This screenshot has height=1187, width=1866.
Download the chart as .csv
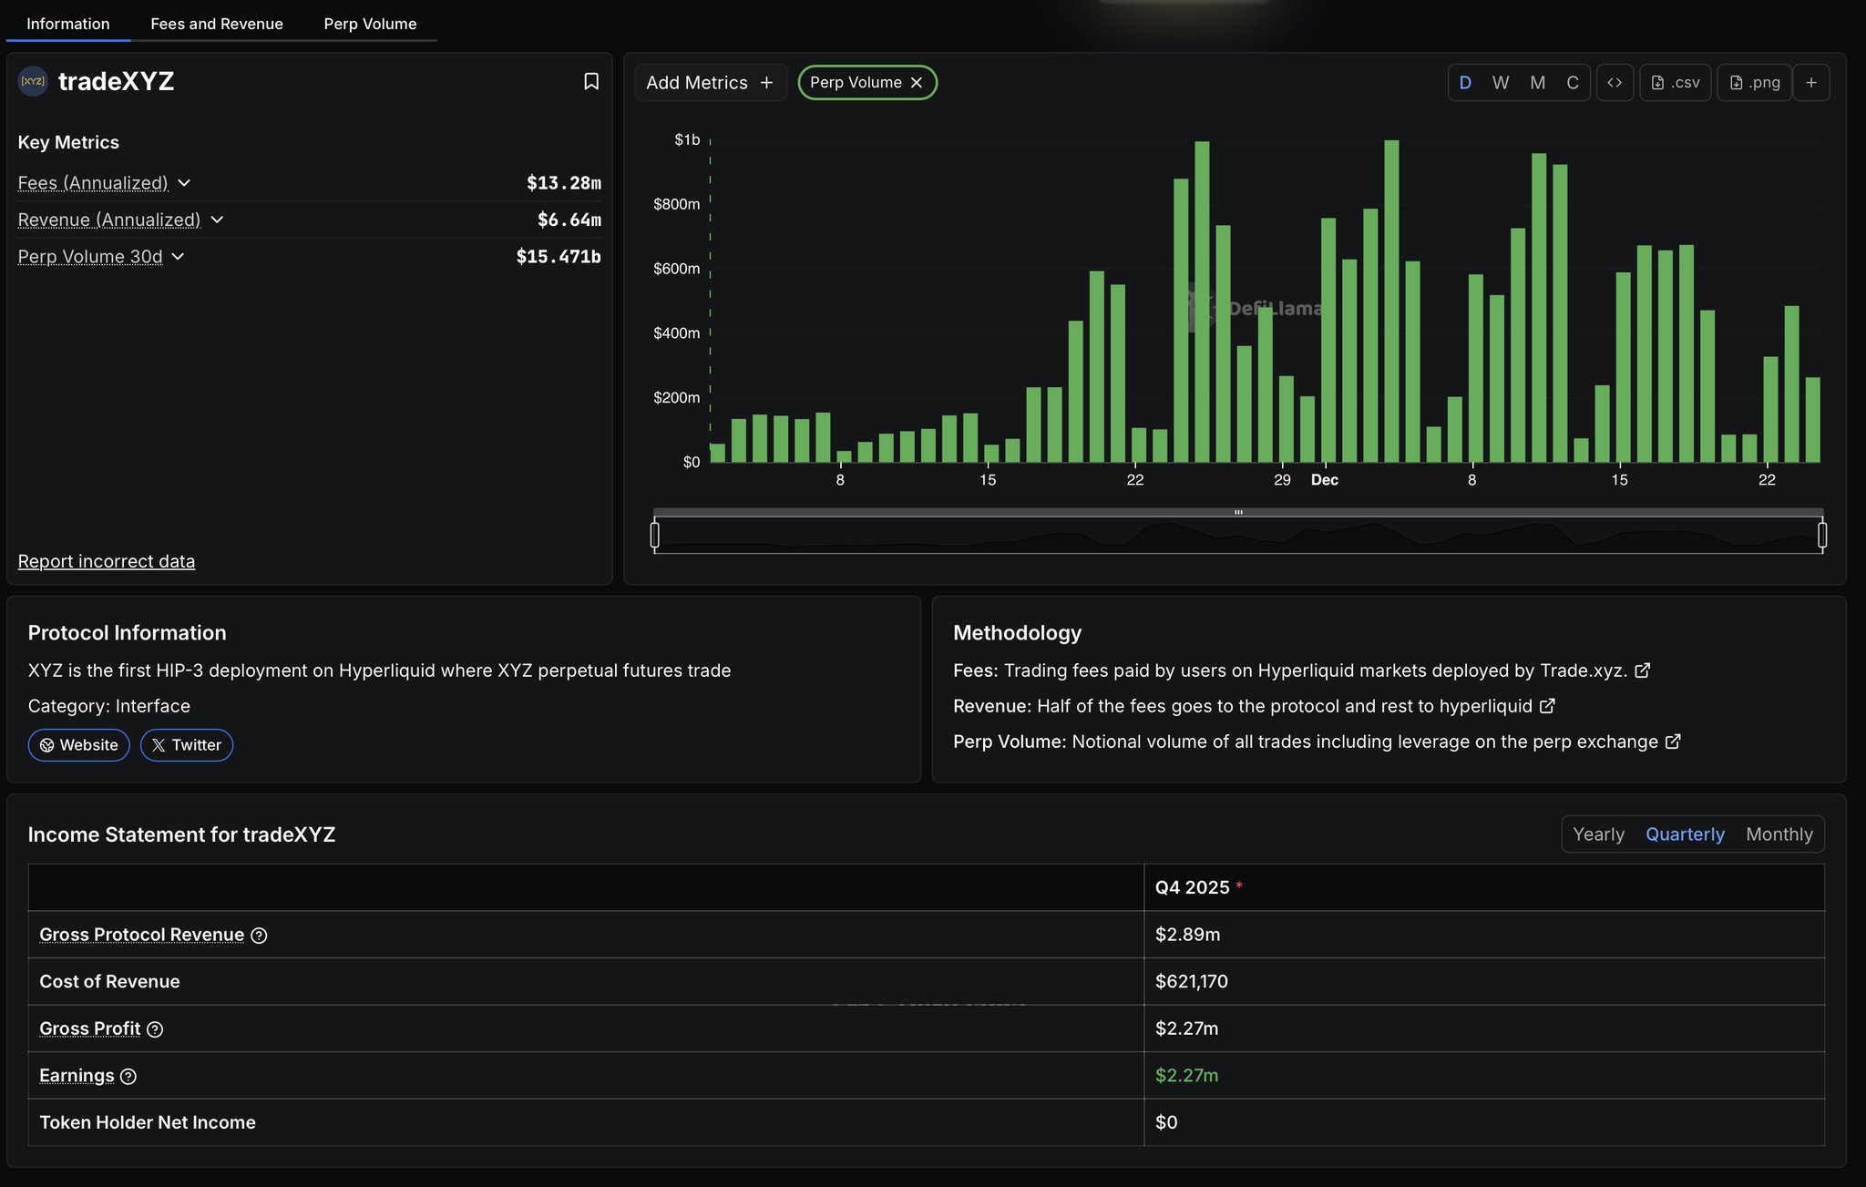(x=1676, y=83)
